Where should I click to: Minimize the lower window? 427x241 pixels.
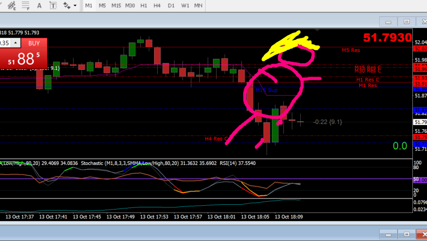pyautogui.click(x=388, y=235)
